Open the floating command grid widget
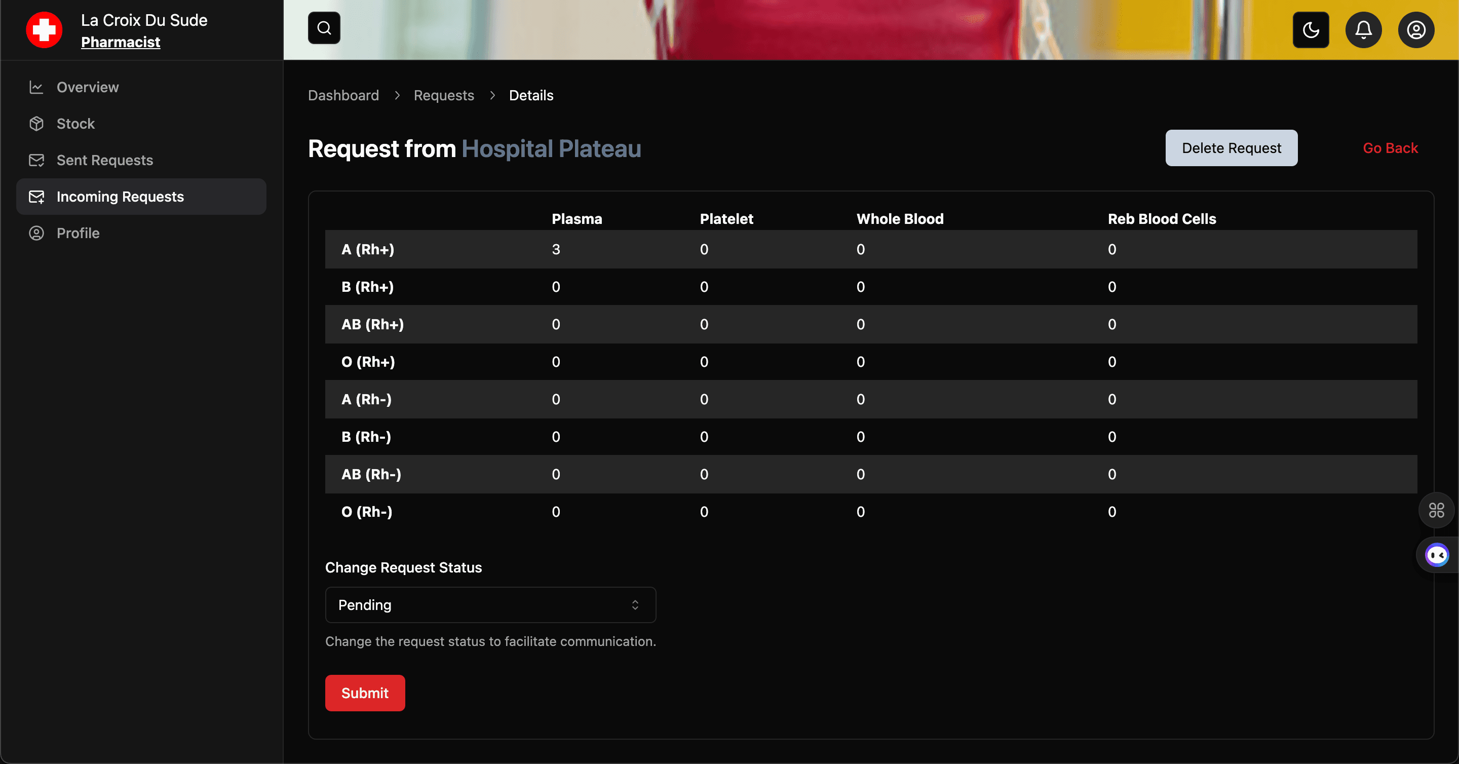Viewport: 1459px width, 764px height. coord(1436,510)
